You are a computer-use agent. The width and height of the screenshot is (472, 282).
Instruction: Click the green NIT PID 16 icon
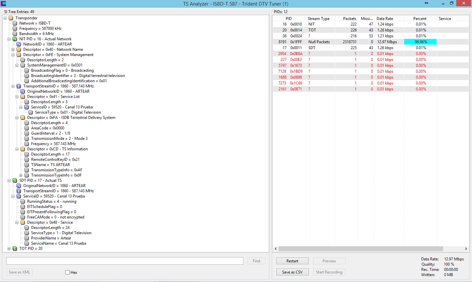[15, 39]
